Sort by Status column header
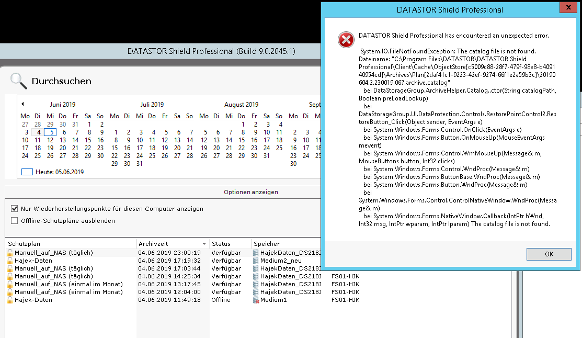The height and width of the screenshot is (338, 582). coord(230,244)
